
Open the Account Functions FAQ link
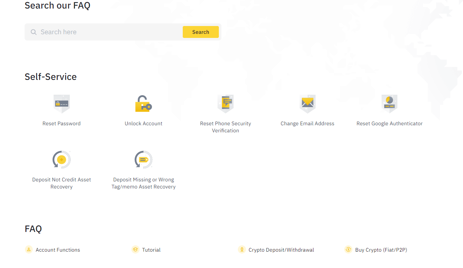tap(58, 250)
